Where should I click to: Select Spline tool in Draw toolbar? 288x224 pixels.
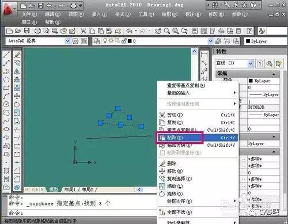point(6,121)
